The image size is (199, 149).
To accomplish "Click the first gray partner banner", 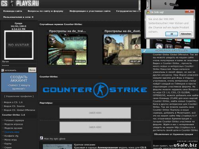I will point(95,113).
